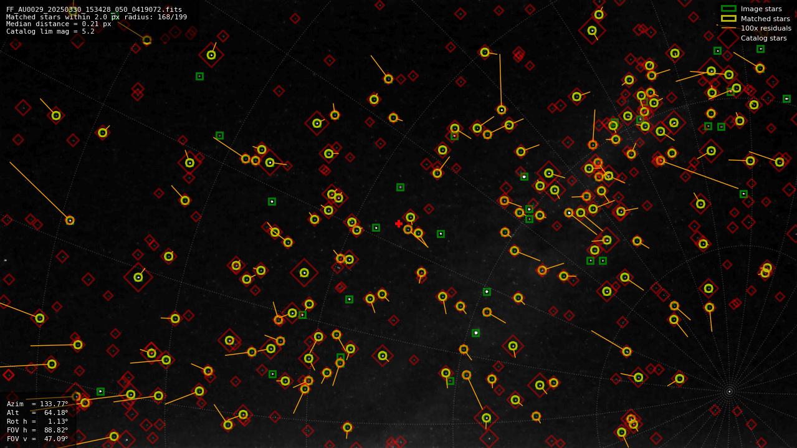Click the 'Alt = 64.18°' readout
797x448 pixels.
37,412
